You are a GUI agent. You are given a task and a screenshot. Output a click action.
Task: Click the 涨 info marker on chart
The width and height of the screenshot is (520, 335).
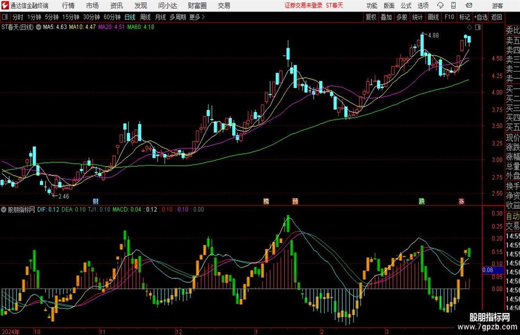coord(461,201)
